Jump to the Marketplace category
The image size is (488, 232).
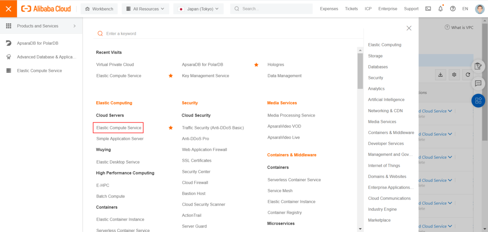pos(379,220)
